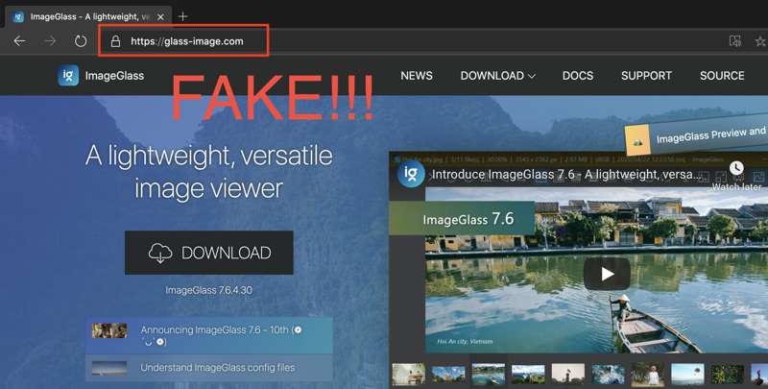The image size is (768, 389).
Task: Open the DOCS menu item
Action: click(x=578, y=76)
